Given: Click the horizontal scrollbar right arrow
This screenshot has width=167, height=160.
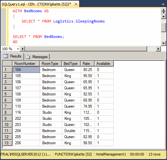Looking at the screenshot, I should click(158, 49).
